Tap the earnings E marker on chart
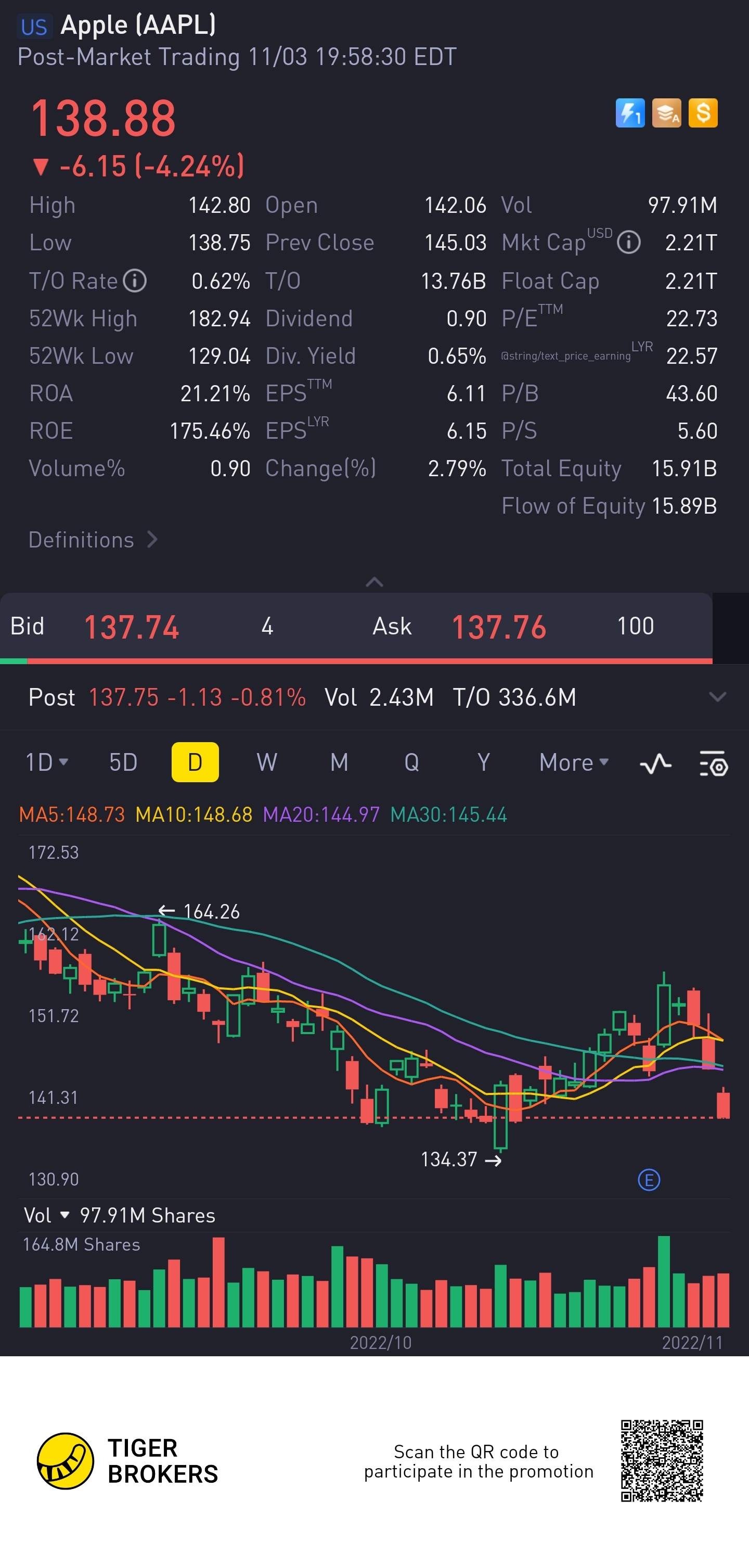The image size is (749, 1566). [649, 1180]
